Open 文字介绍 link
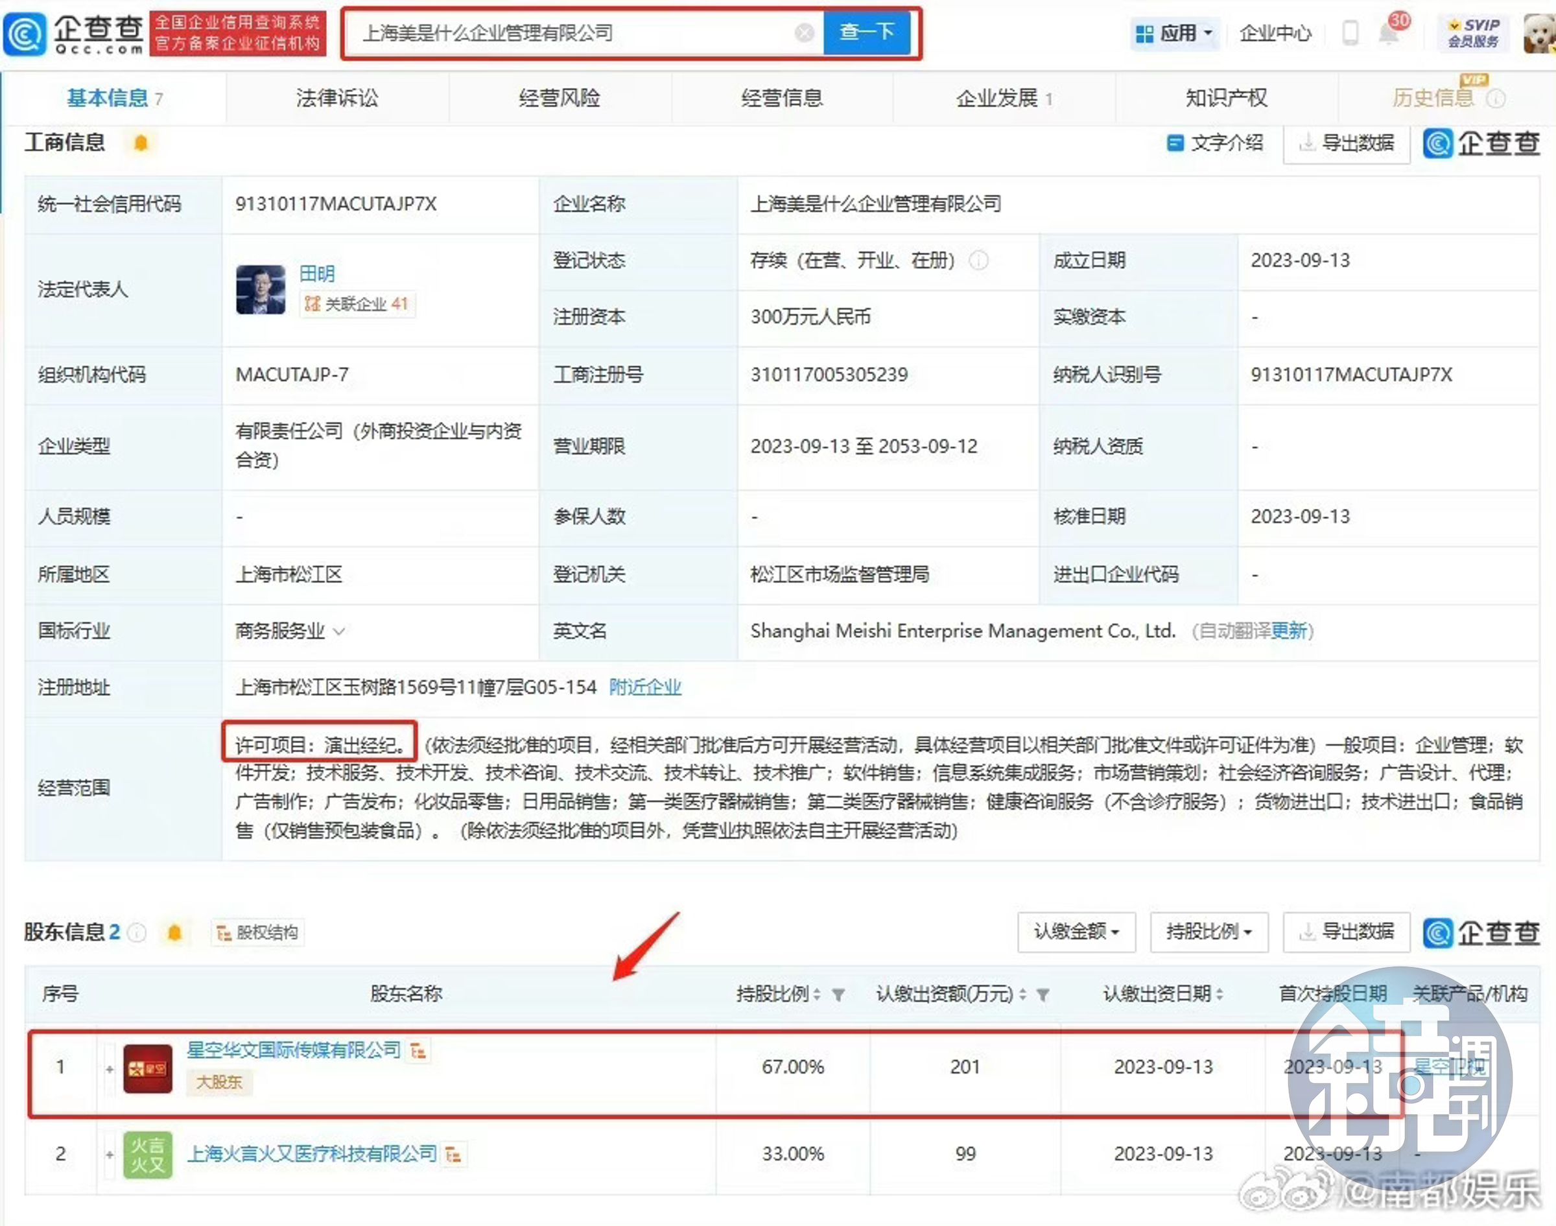This screenshot has width=1556, height=1226. pos(1214,143)
